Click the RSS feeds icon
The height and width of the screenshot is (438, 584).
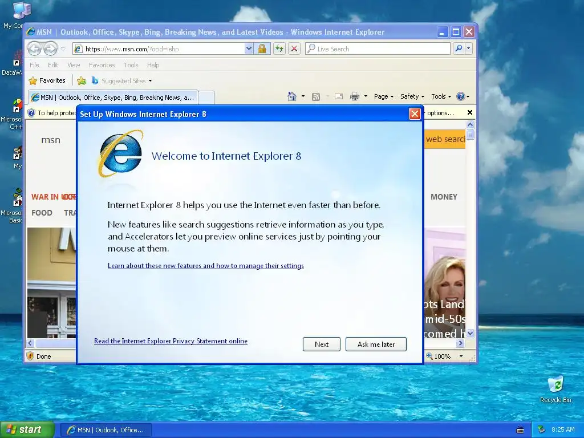click(316, 97)
